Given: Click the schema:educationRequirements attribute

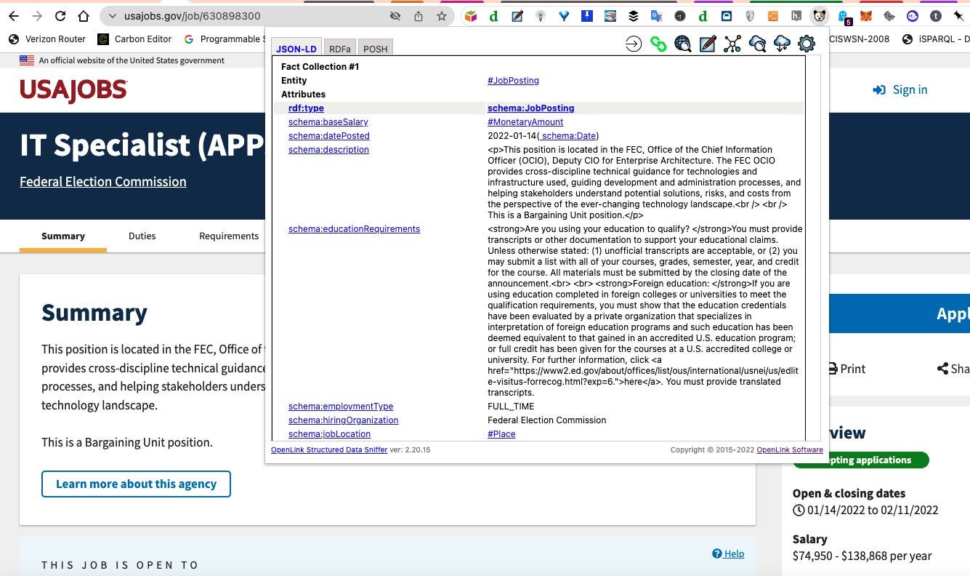Looking at the screenshot, I should tap(354, 229).
